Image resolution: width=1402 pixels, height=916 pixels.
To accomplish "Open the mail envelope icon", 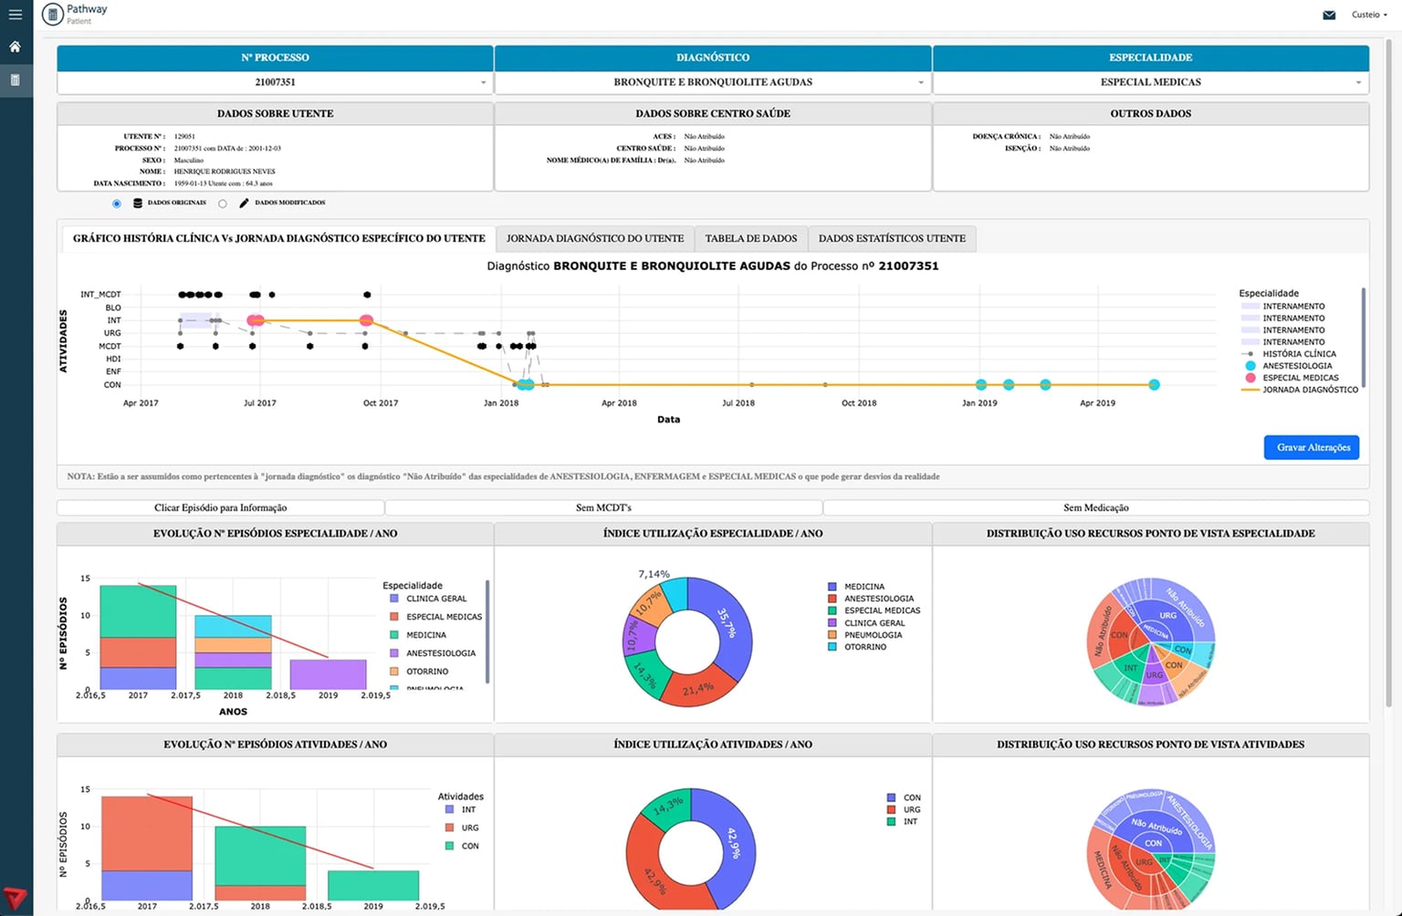I will point(1329,16).
